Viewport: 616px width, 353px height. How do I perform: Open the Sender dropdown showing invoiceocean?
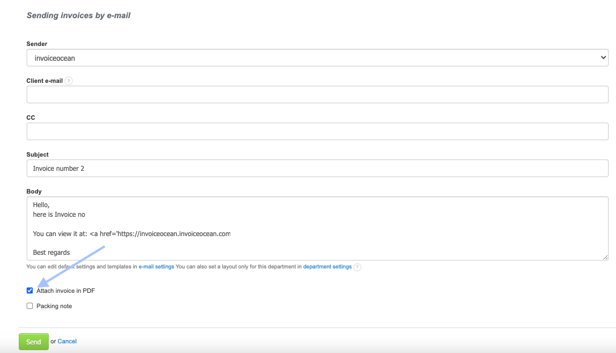317,58
